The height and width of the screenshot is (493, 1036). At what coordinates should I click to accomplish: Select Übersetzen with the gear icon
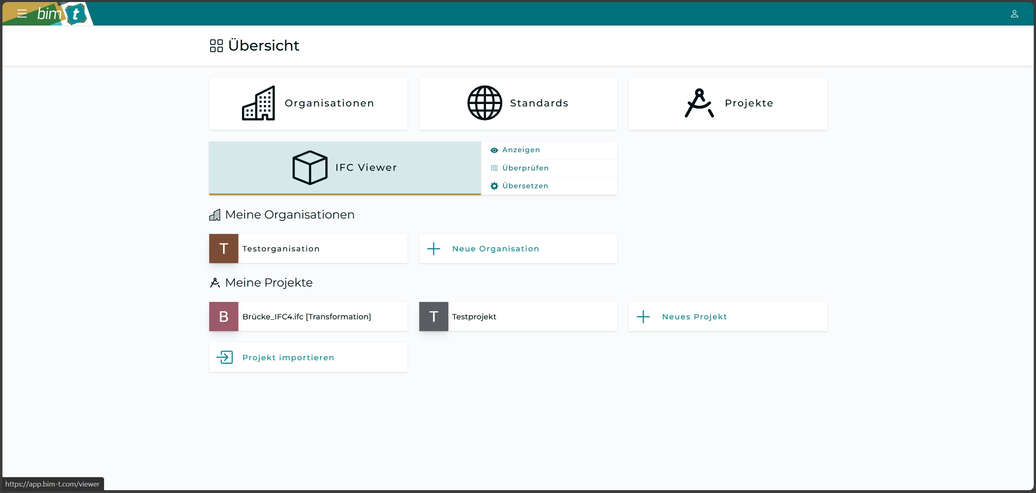[x=524, y=186]
